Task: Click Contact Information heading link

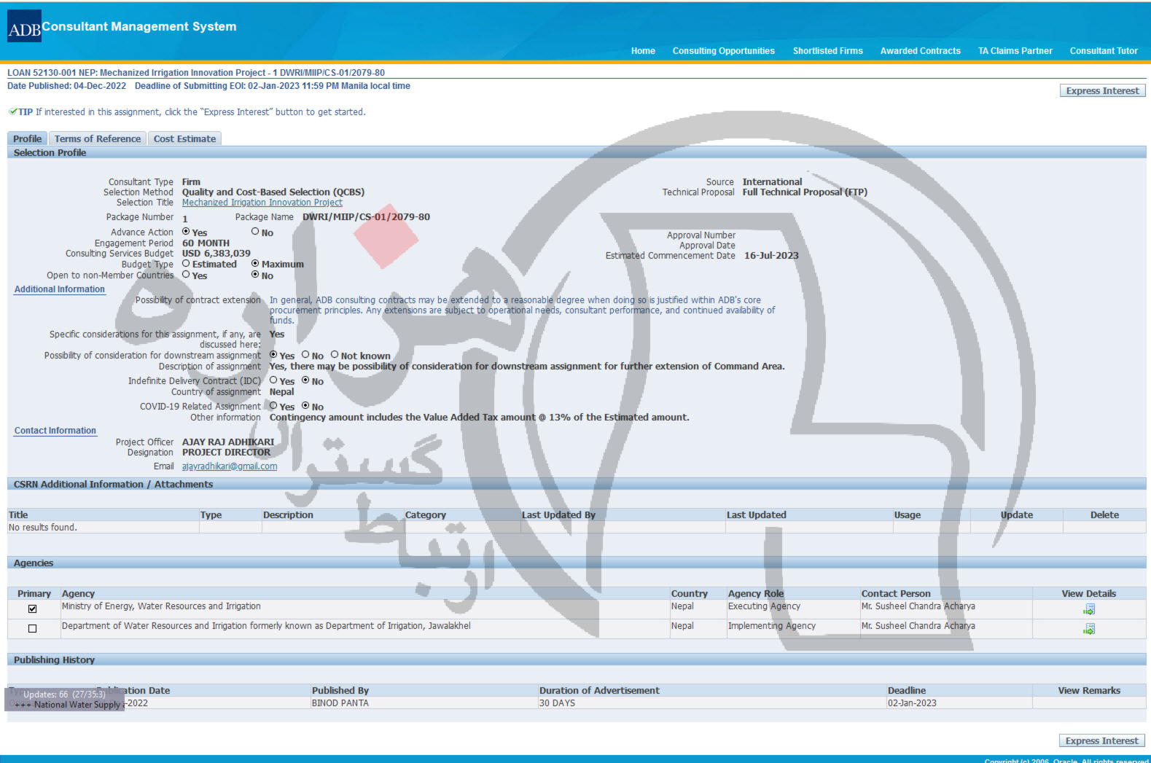Action: 55,431
